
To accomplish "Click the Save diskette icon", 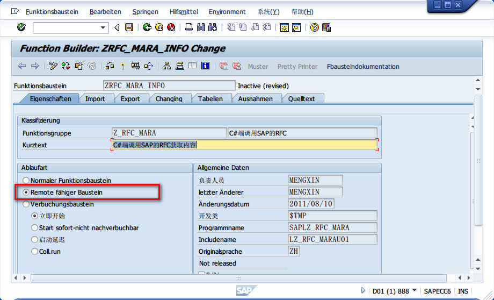I will click(129, 27).
